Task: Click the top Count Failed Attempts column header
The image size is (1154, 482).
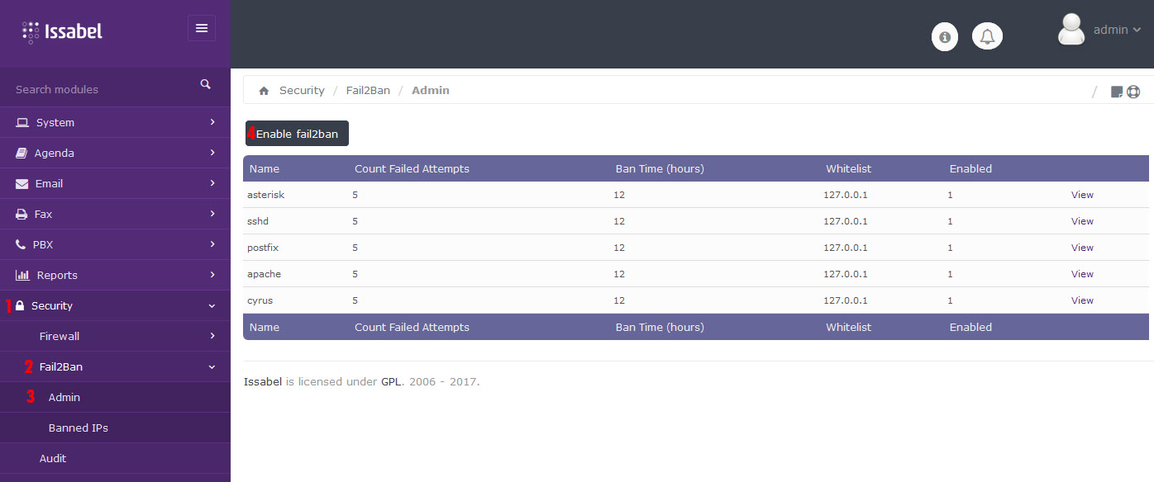Action: click(x=412, y=168)
